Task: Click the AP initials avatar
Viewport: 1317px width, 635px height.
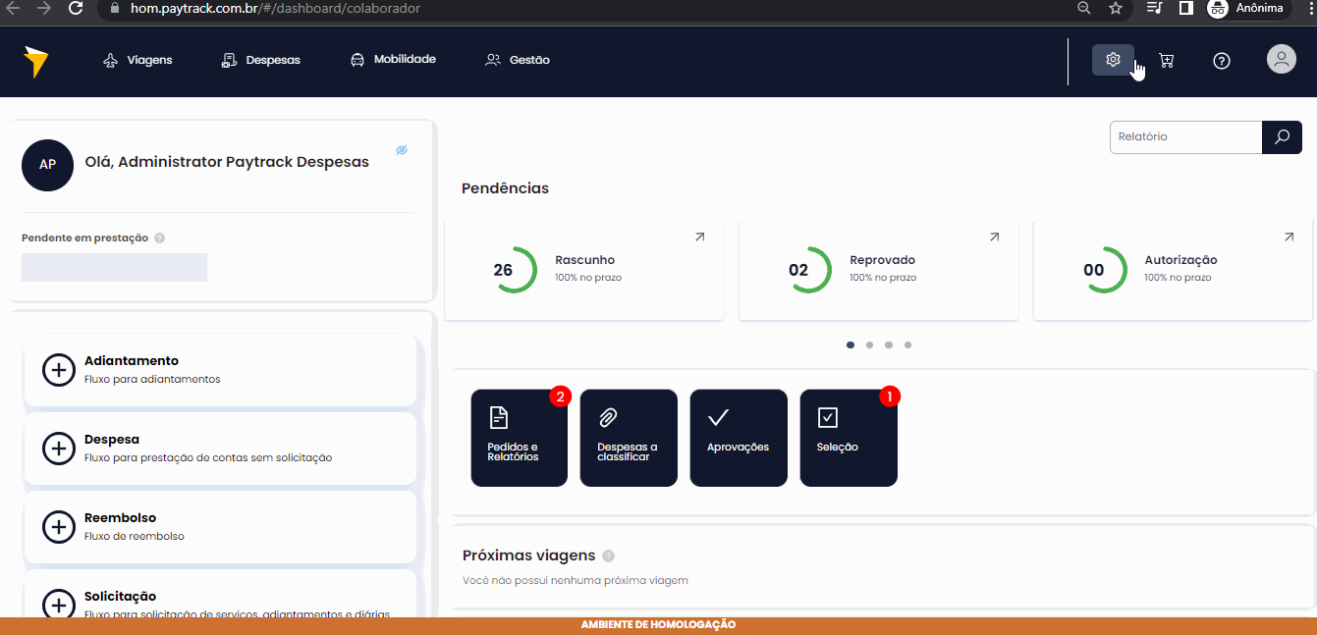Action: 47,165
